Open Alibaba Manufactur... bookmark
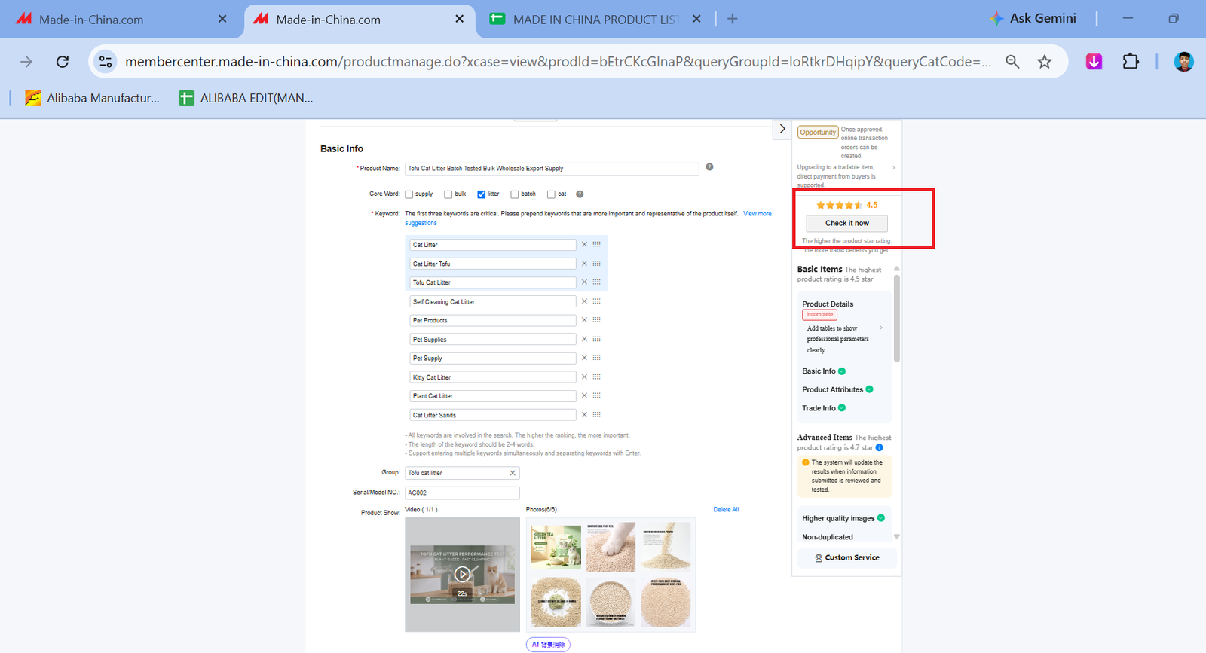Image resolution: width=1206 pixels, height=653 pixels. pyautogui.click(x=93, y=98)
